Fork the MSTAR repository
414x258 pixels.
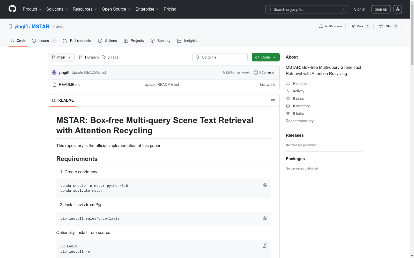361,26
